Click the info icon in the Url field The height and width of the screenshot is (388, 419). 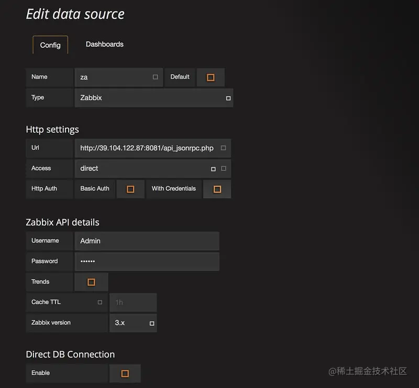point(224,148)
